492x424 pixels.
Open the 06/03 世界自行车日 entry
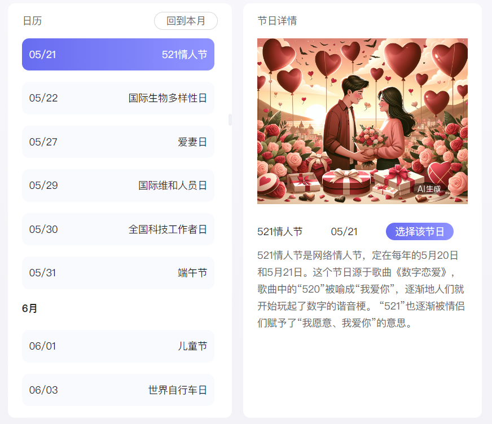118,390
